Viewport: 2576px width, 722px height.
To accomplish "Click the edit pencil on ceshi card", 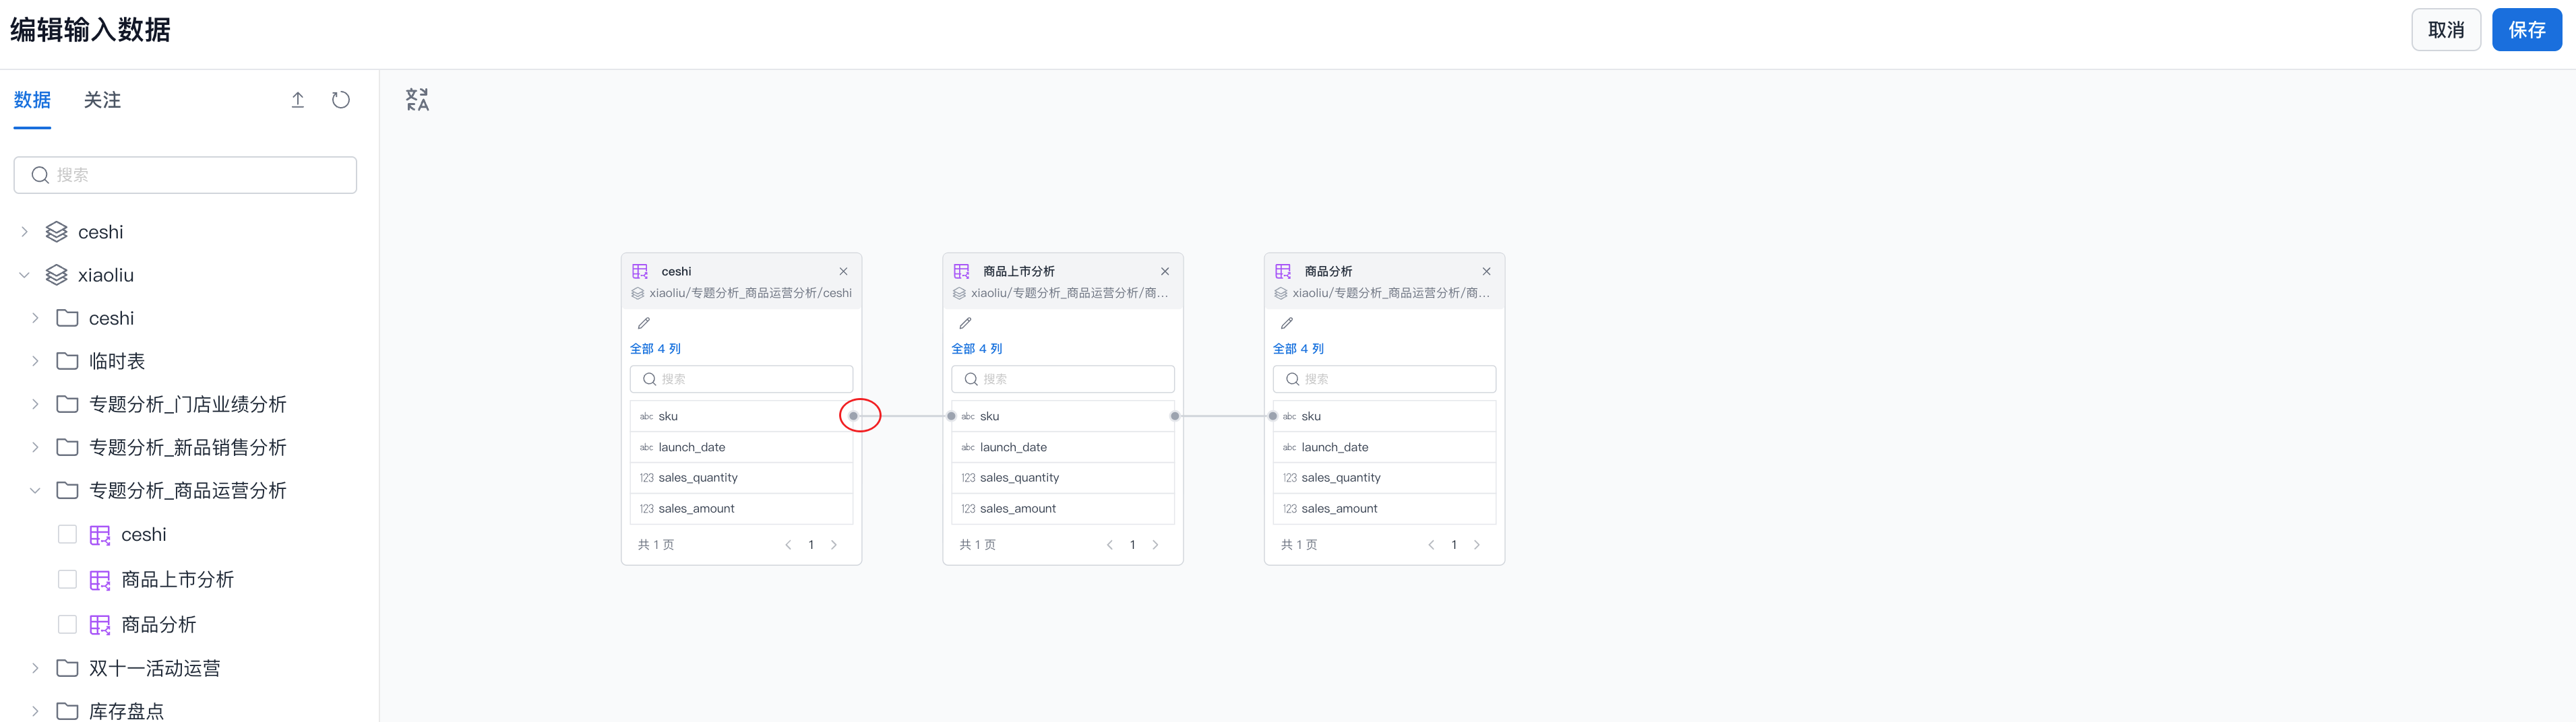I will pyautogui.click(x=644, y=323).
